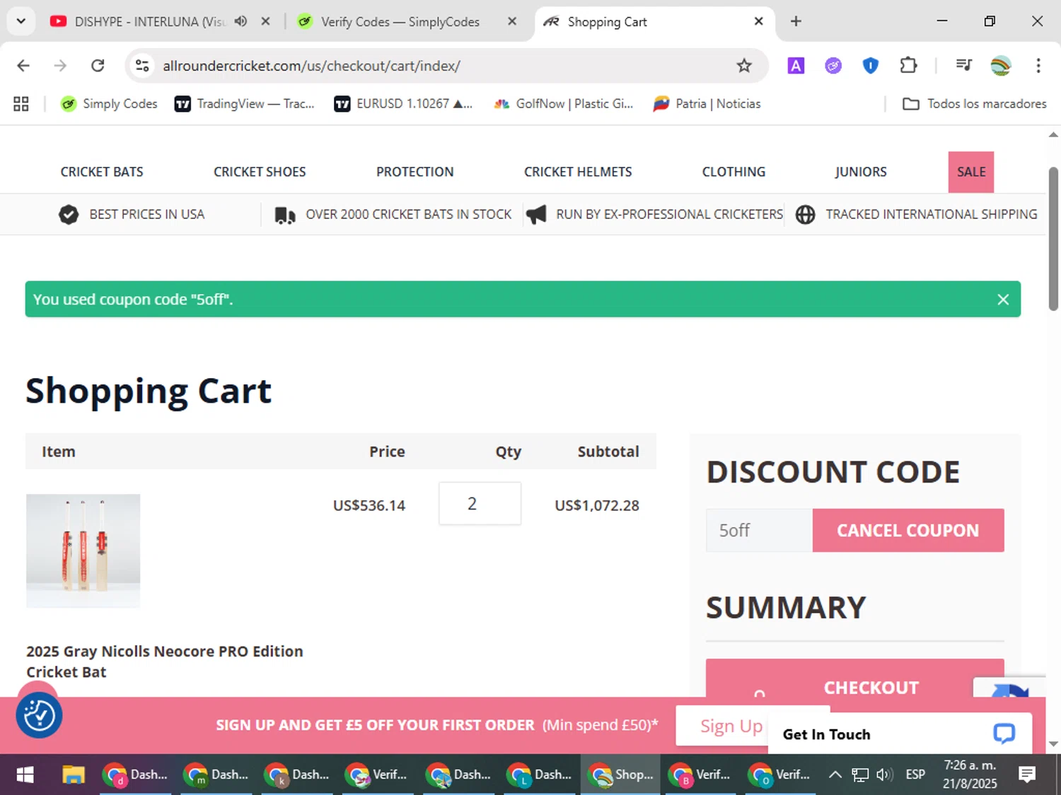
Task: Open the Chrome three-dot menu
Action: coord(1038,66)
